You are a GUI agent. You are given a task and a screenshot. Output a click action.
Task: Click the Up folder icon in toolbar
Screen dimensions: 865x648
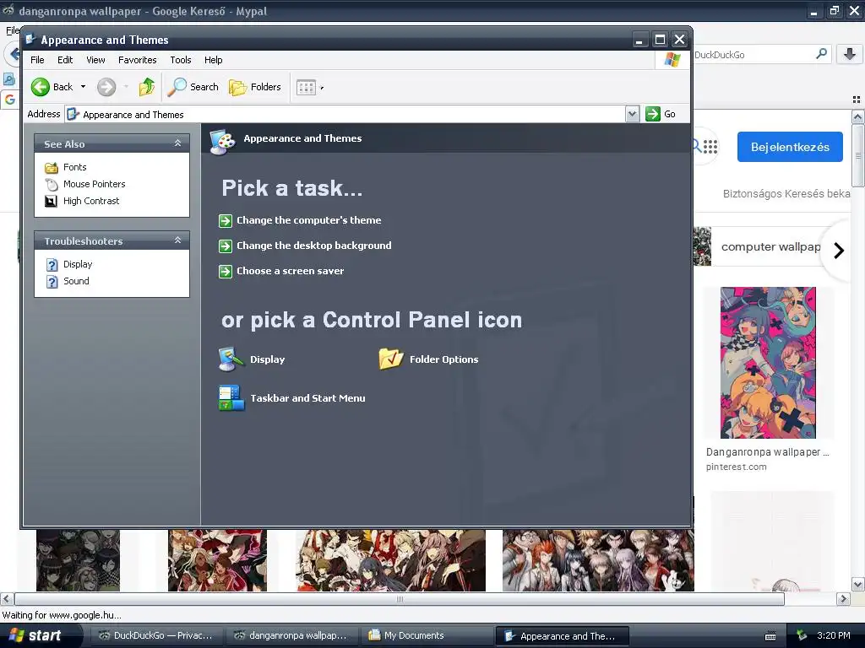[x=147, y=87]
